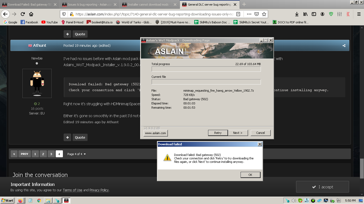
Task: Share Athunt's post via share icon
Action: point(344,46)
